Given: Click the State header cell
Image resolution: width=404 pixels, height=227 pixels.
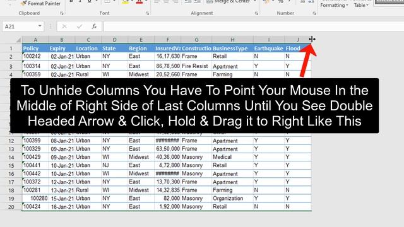Looking at the screenshot, I should 114,49.
